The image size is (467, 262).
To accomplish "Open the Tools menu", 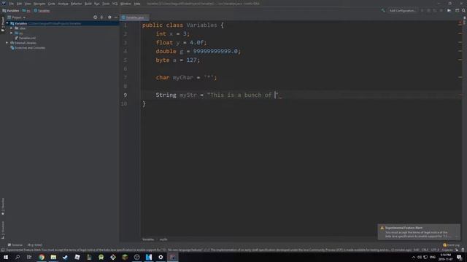I will (106, 4).
